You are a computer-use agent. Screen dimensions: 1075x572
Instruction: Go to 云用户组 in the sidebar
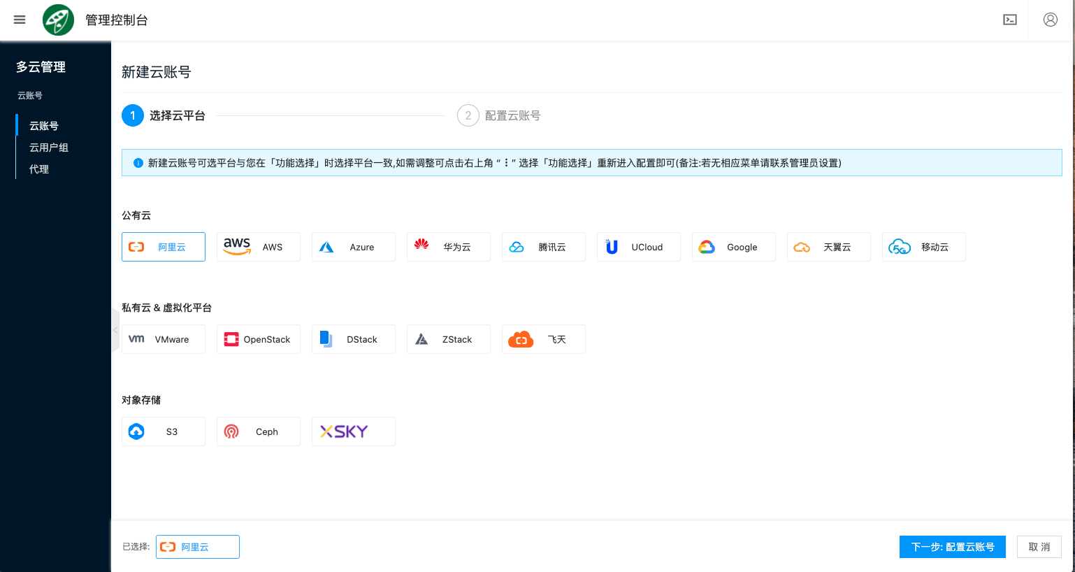[49, 148]
